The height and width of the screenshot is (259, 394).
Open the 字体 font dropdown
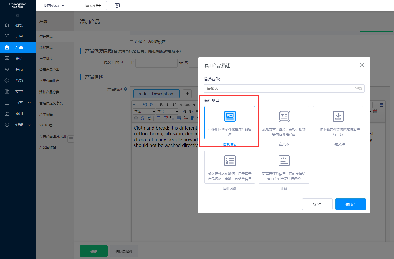click(144, 112)
